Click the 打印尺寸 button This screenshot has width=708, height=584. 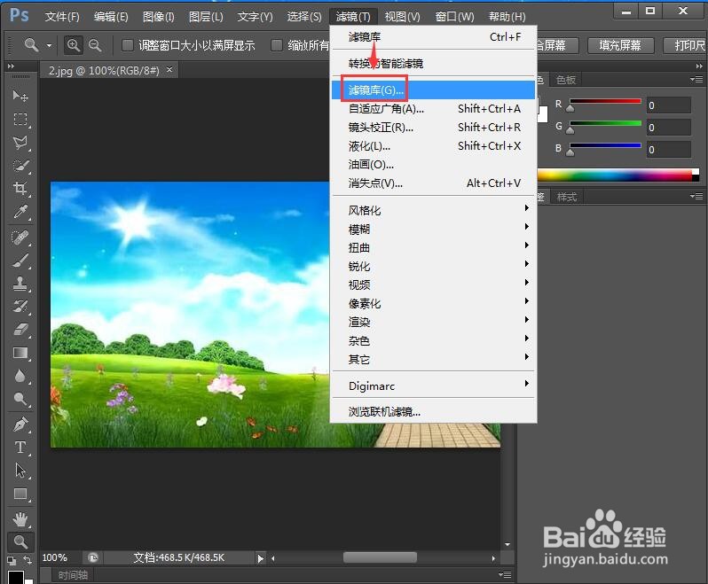(x=686, y=45)
